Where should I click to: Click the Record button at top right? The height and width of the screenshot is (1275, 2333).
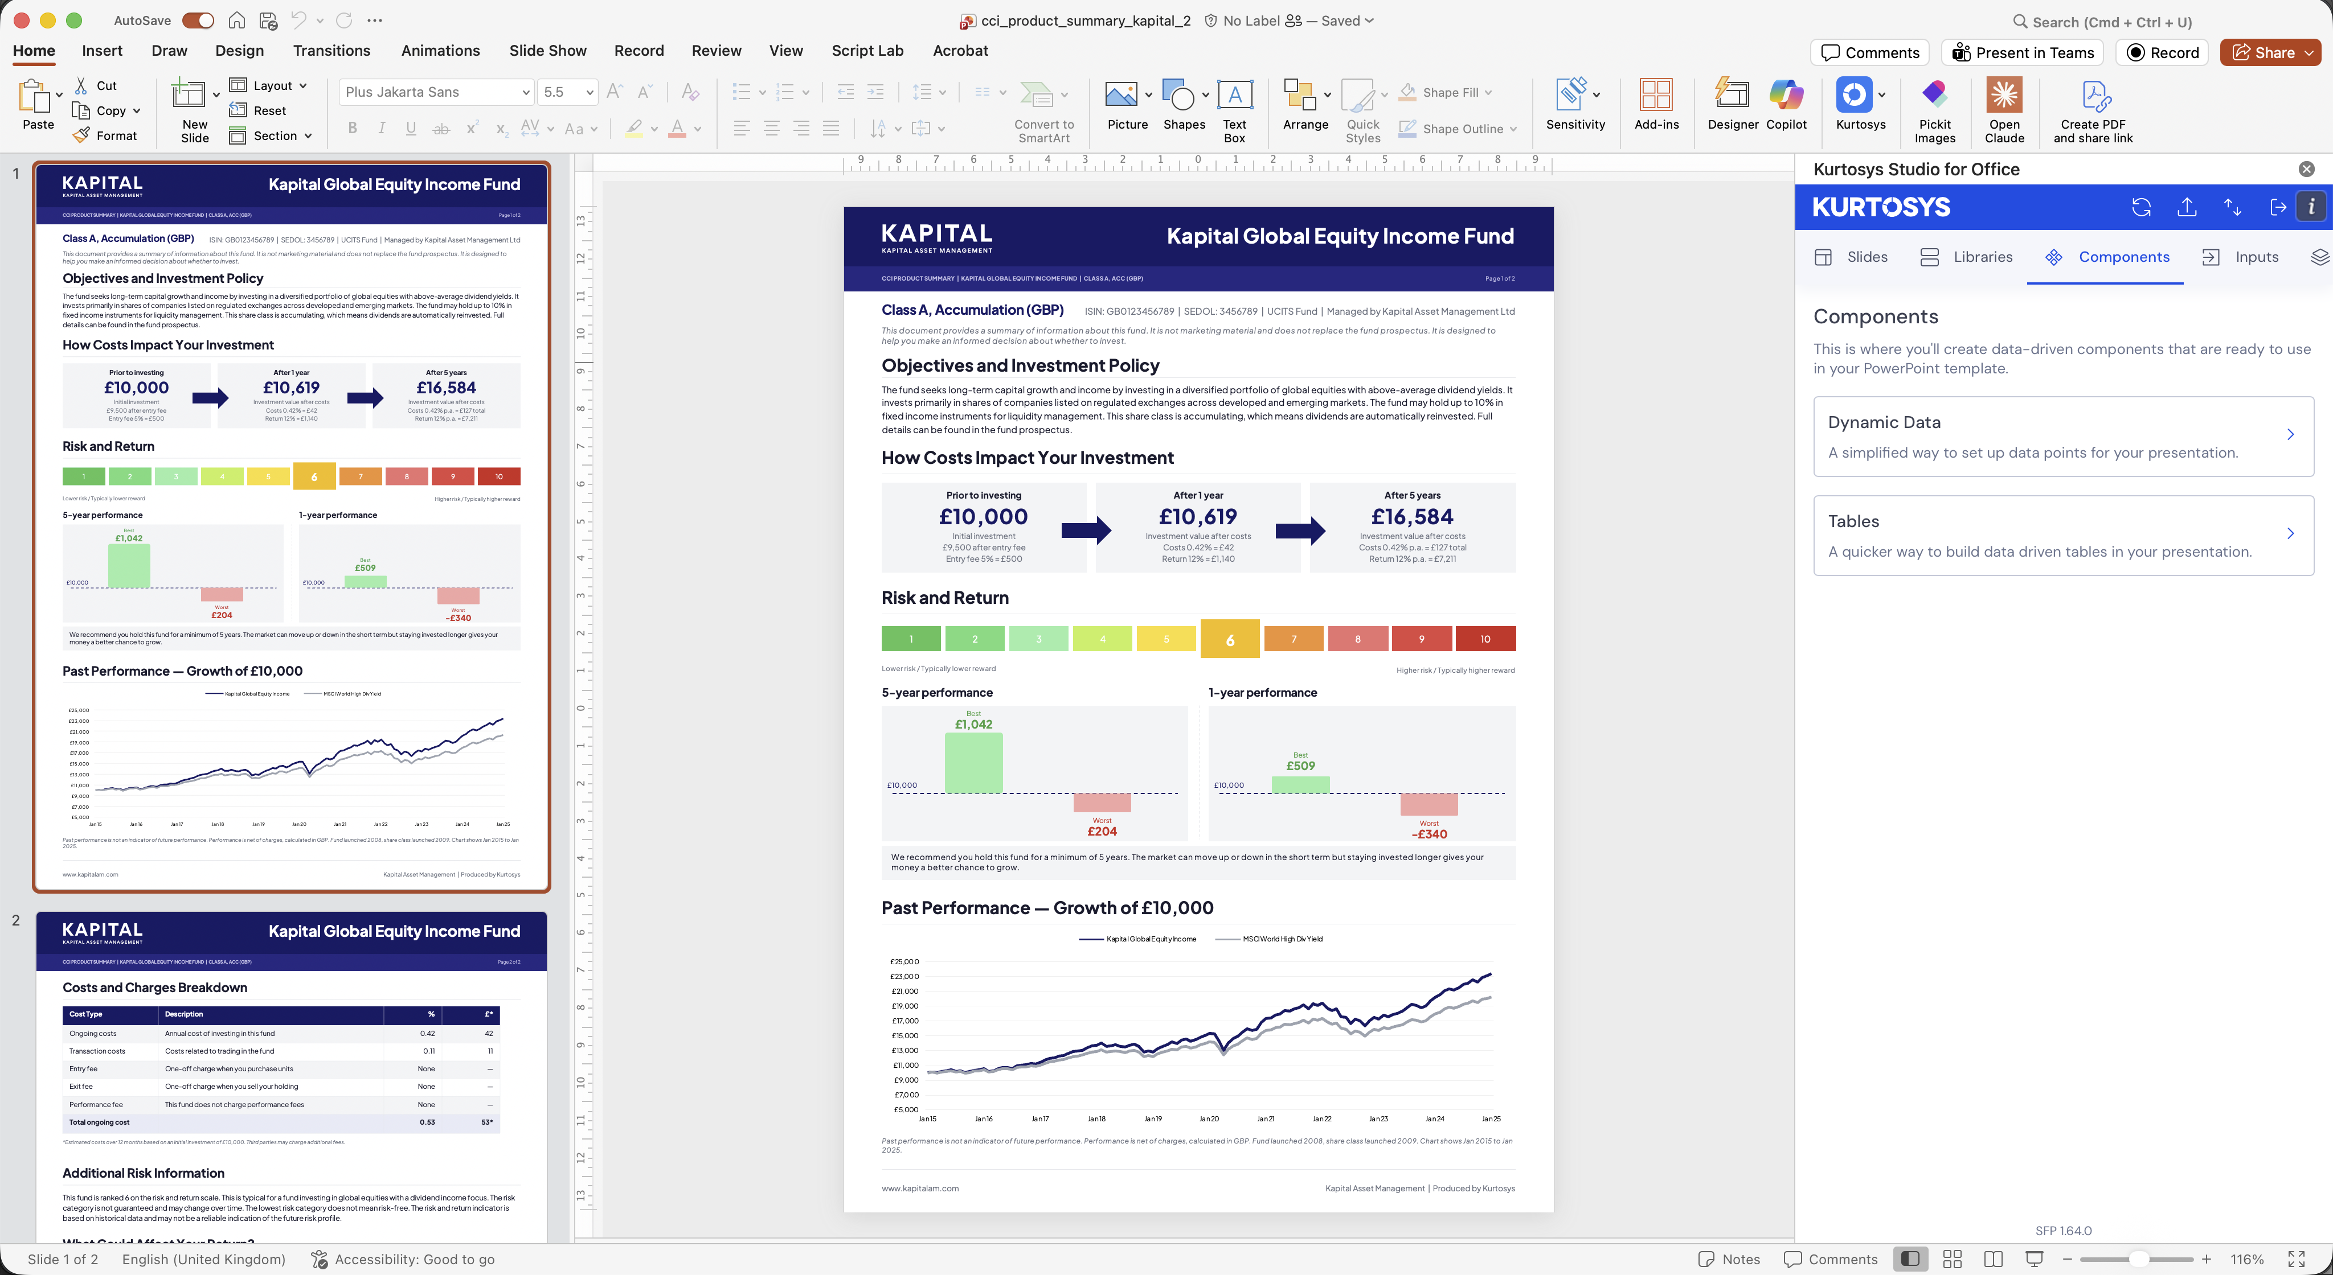[x=2162, y=52]
